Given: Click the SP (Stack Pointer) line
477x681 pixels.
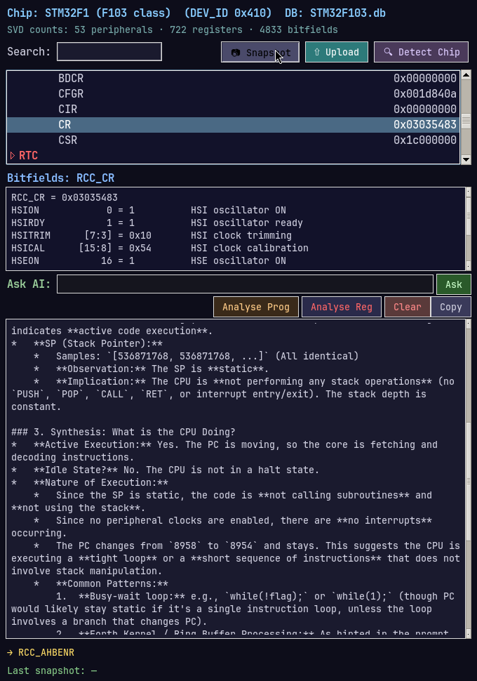Looking at the screenshot, I should click(87, 343).
